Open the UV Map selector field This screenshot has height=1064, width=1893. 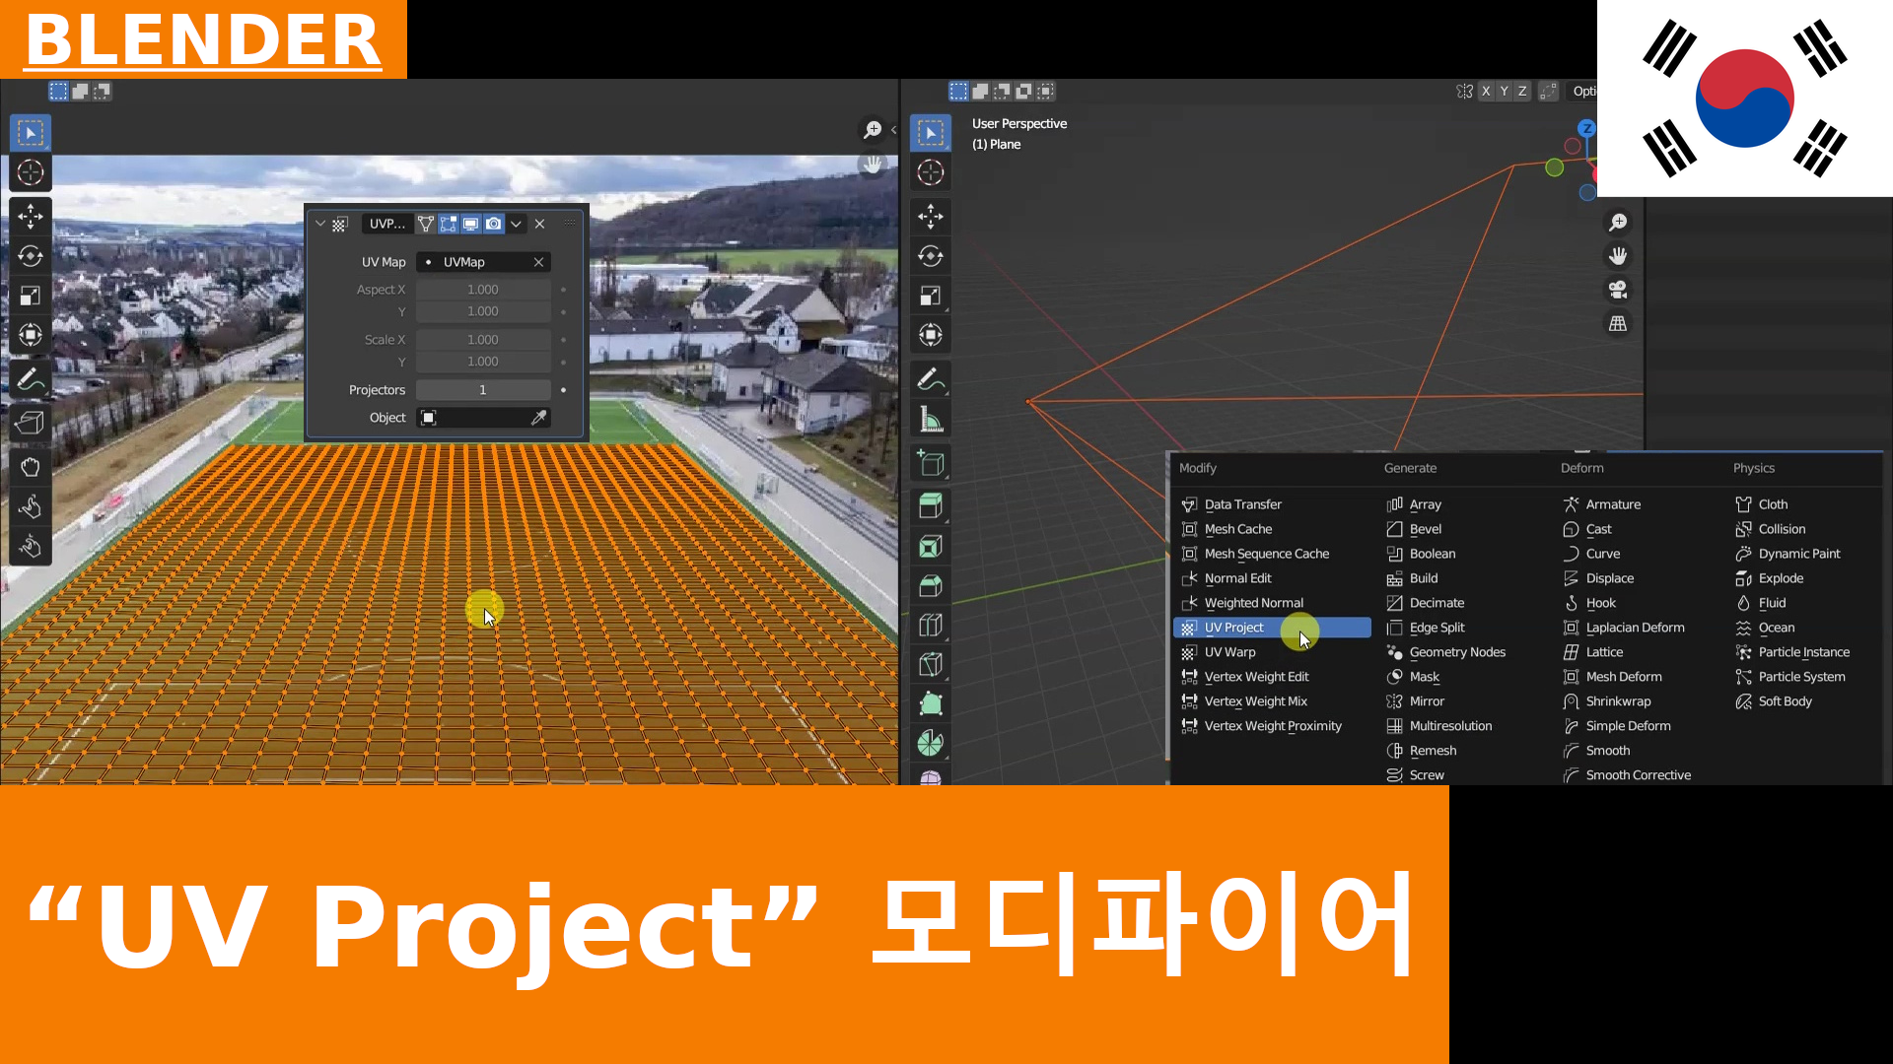(x=483, y=262)
